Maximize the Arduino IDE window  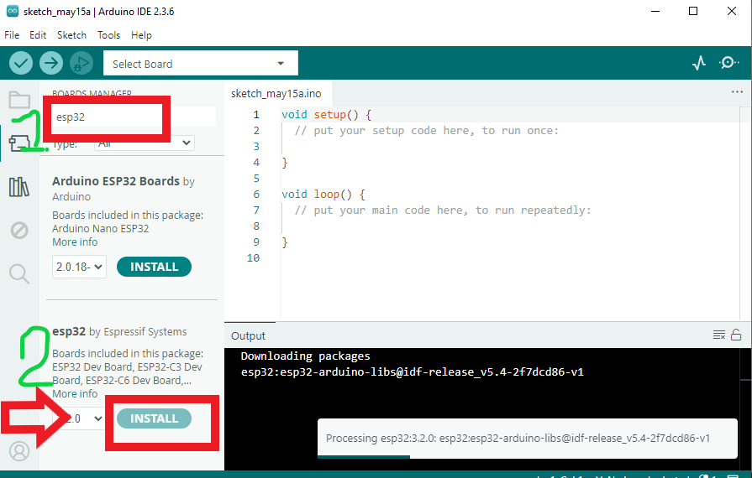pos(692,11)
